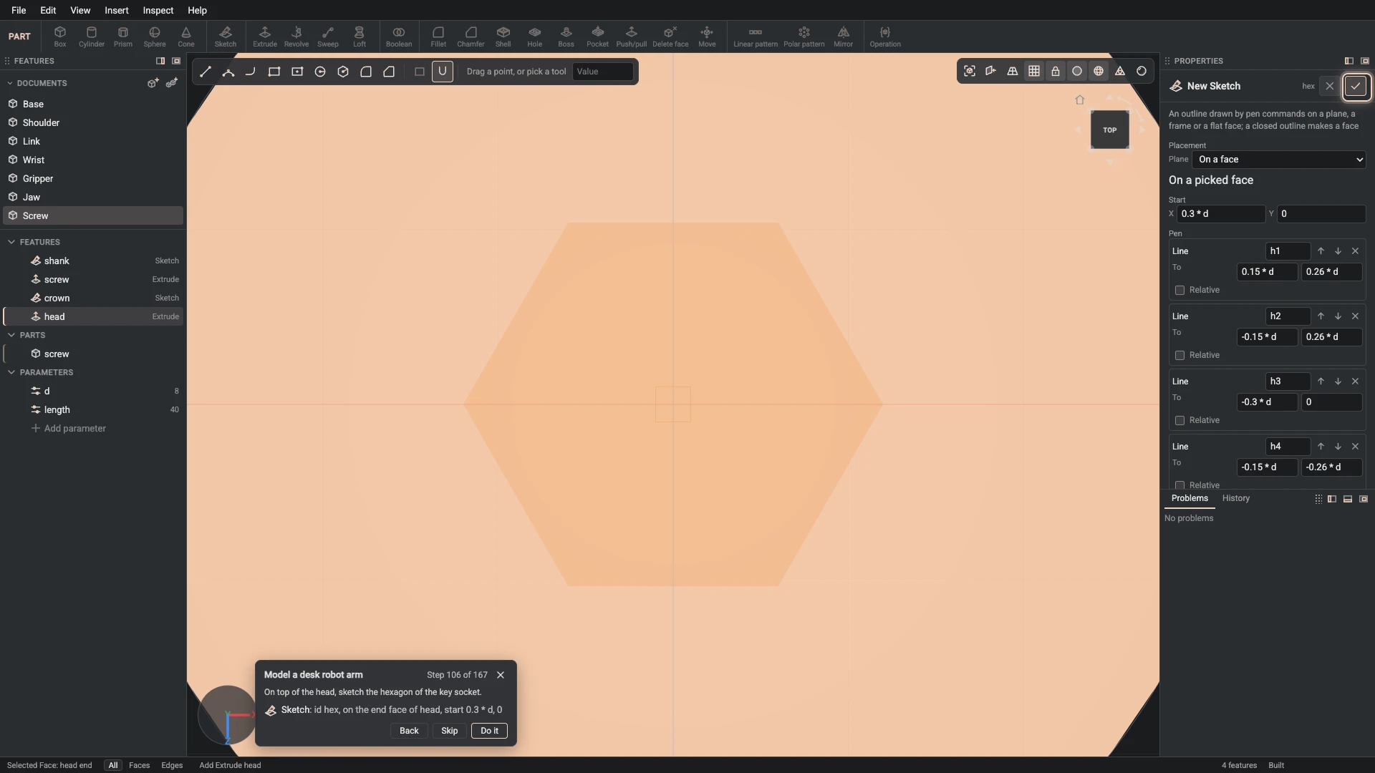The image size is (1375, 773).
Task: Click the Start X input field
Action: tap(1220, 214)
